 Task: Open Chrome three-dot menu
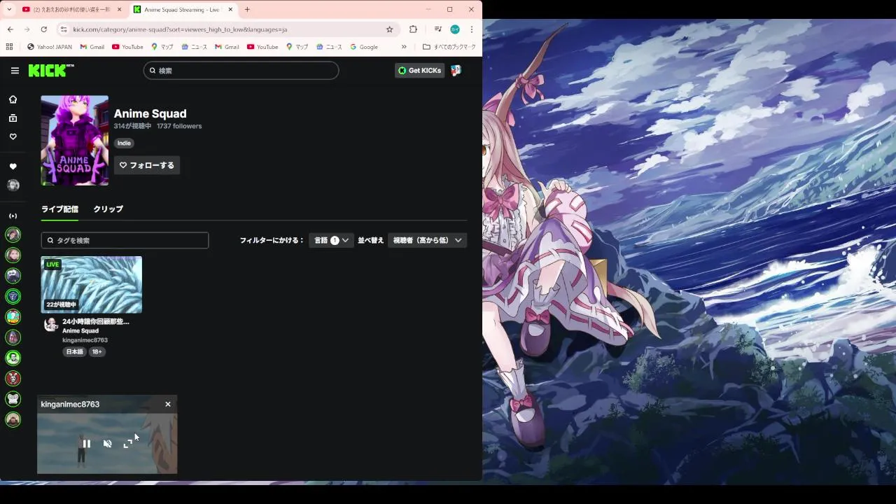point(472,29)
